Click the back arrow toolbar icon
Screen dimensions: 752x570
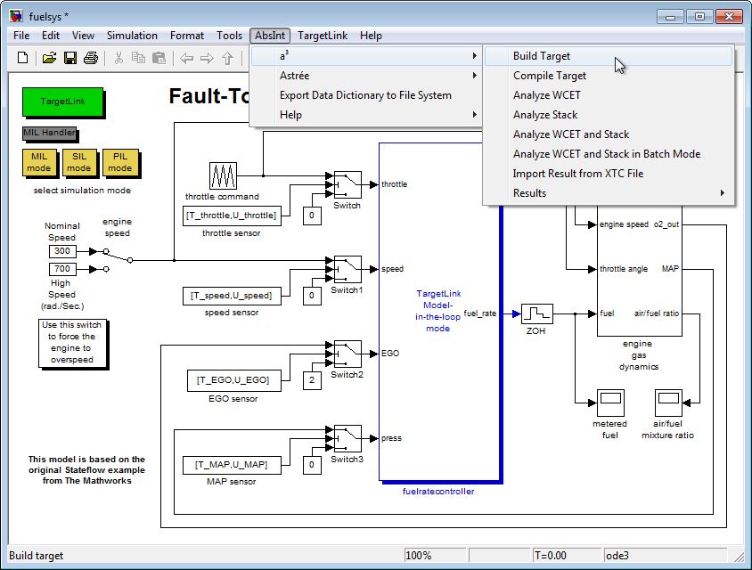tap(186, 59)
